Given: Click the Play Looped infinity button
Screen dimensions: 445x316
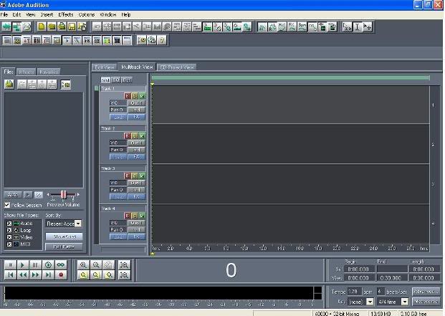Looking at the screenshot, I should pyautogui.click(x=60, y=265).
